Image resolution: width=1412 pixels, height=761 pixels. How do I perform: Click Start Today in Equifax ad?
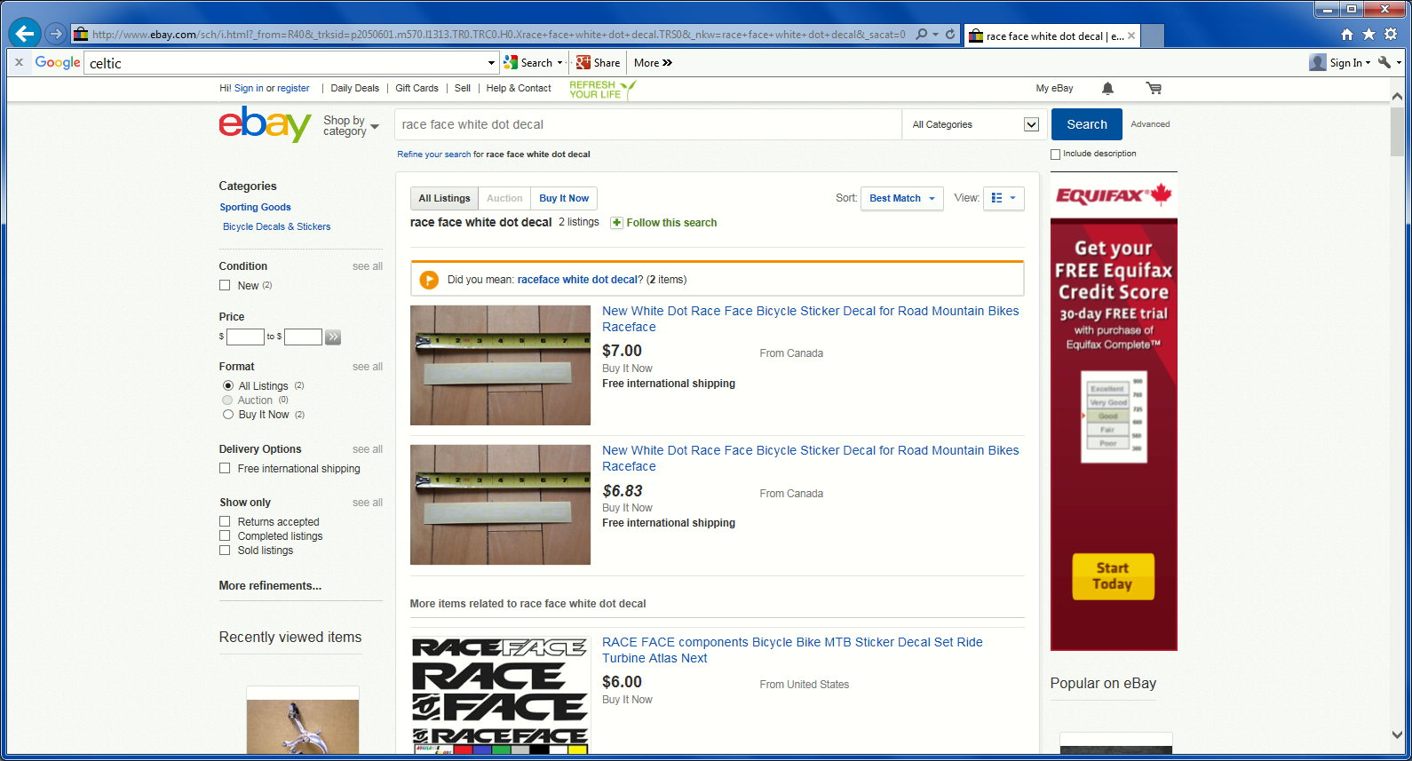click(1113, 576)
